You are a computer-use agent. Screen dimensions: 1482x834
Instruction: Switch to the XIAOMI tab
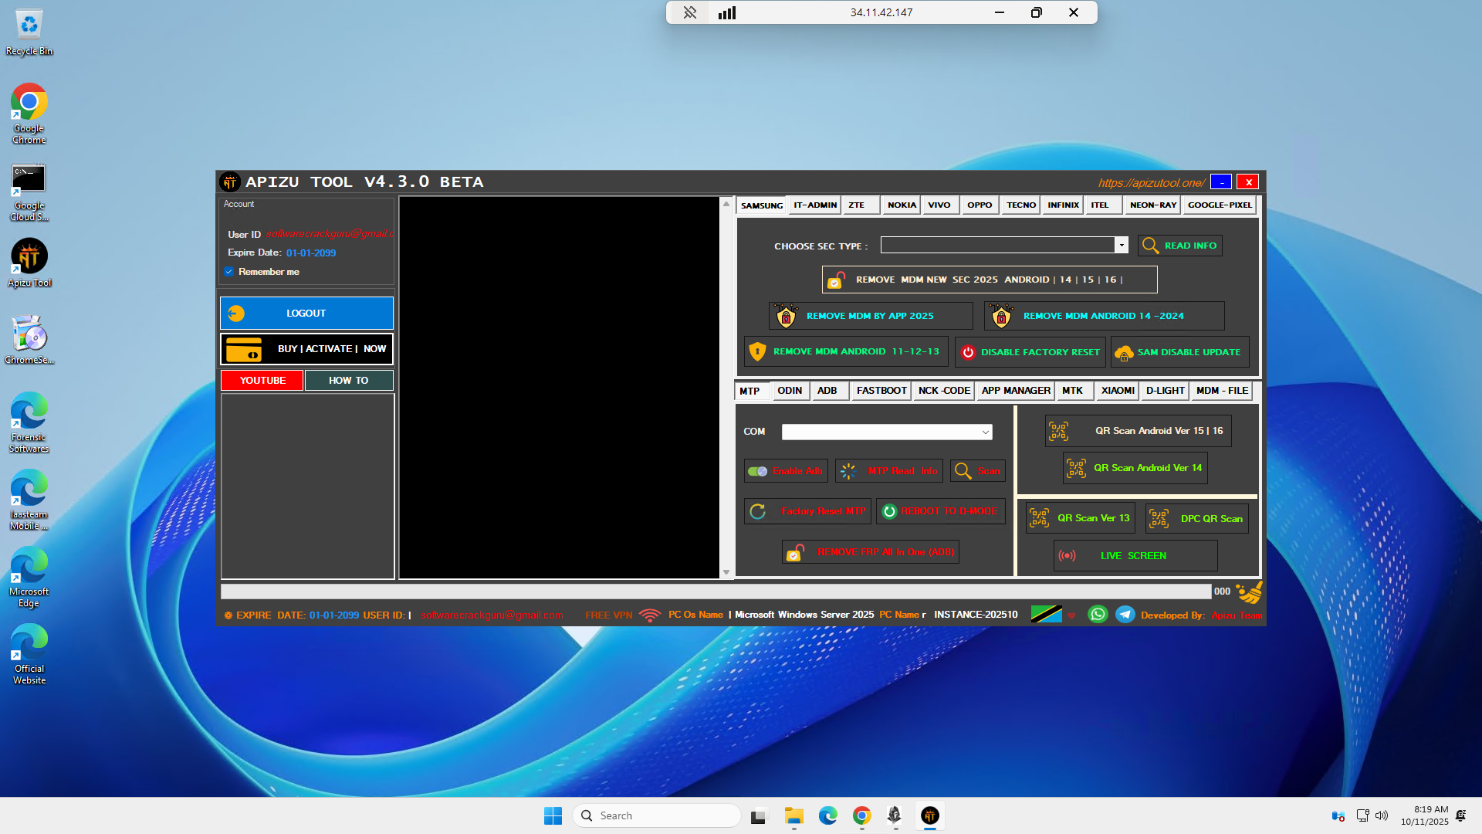point(1117,391)
